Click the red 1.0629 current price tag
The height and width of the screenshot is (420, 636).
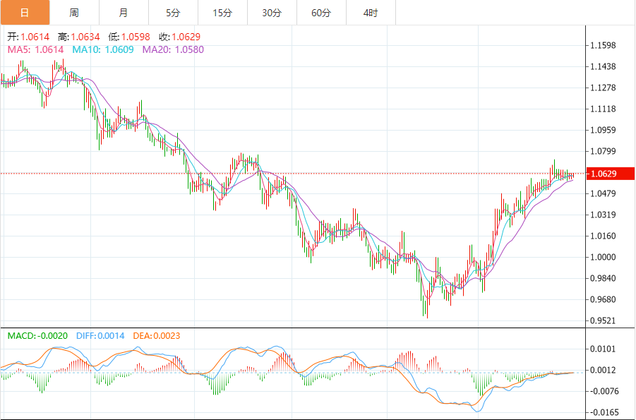coord(605,174)
